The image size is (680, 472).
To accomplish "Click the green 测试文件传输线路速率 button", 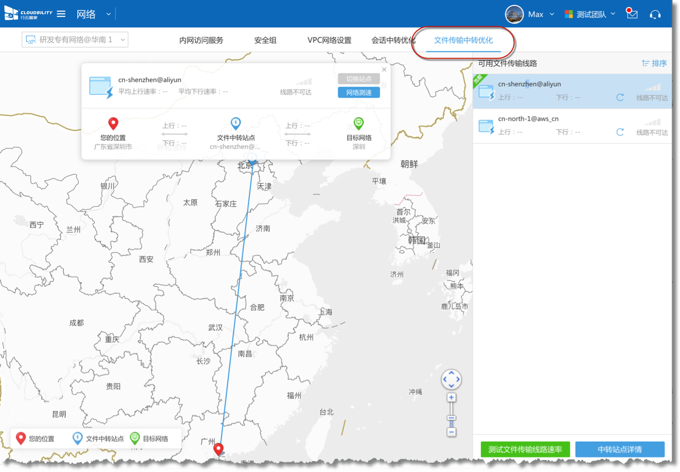I will pos(525,450).
